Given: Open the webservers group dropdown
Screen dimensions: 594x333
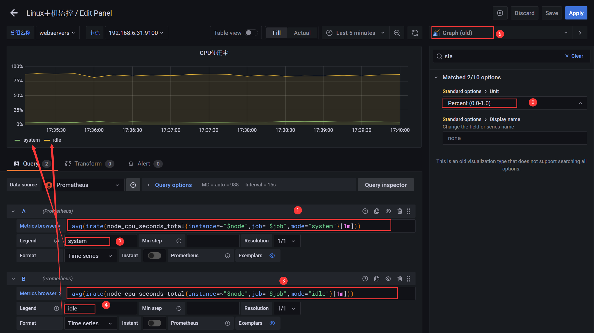Looking at the screenshot, I should point(58,33).
